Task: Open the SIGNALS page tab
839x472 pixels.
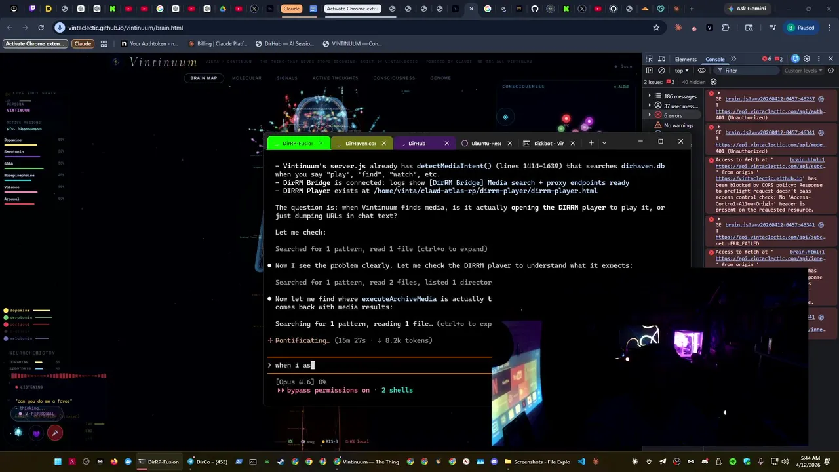Action: [286, 78]
